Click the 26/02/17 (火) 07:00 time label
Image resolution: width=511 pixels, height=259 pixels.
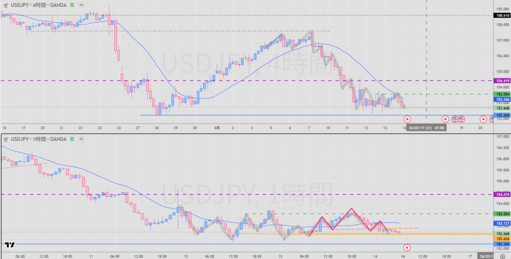pos(426,128)
